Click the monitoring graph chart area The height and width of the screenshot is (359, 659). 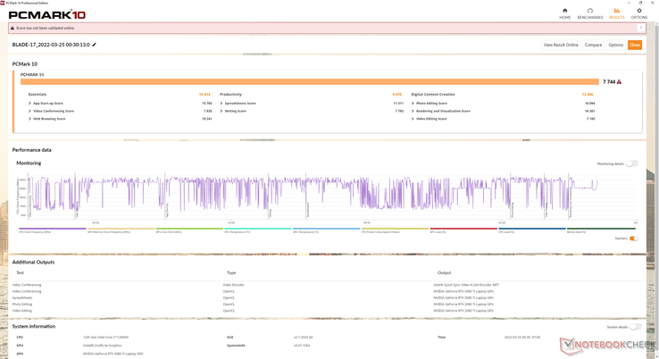(x=332, y=196)
